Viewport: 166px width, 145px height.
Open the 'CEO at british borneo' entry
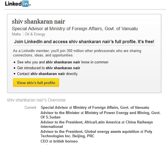[x=59, y=141]
